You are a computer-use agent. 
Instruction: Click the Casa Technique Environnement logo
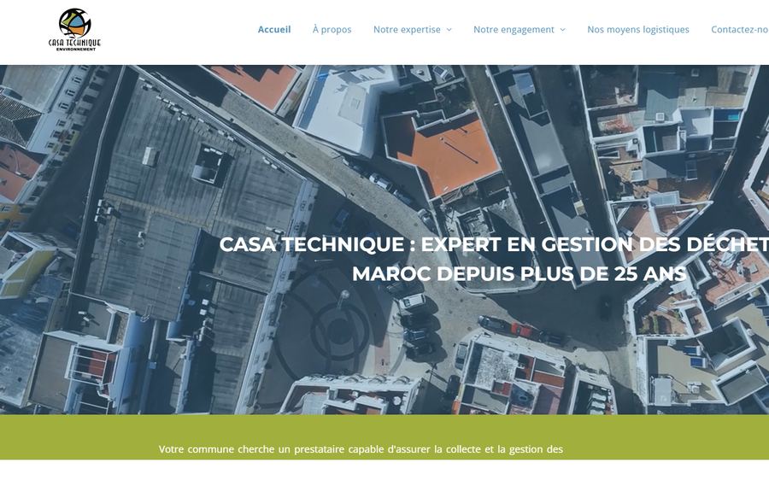[74, 29]
